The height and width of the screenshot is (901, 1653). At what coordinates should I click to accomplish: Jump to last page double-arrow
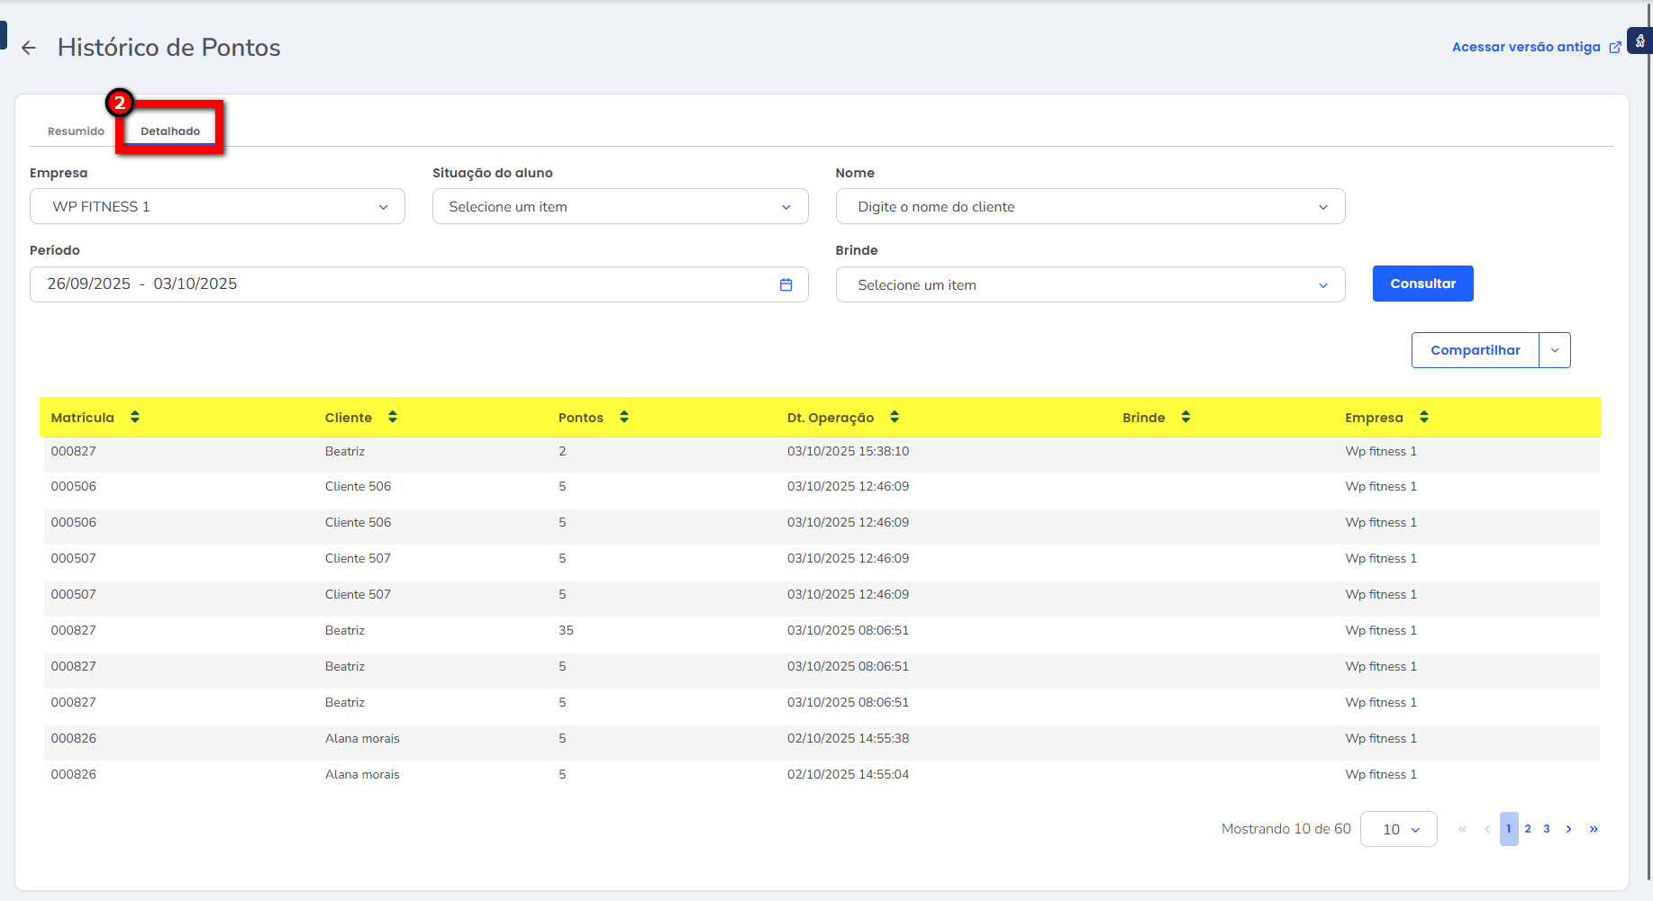click(x=1594, y=829)
